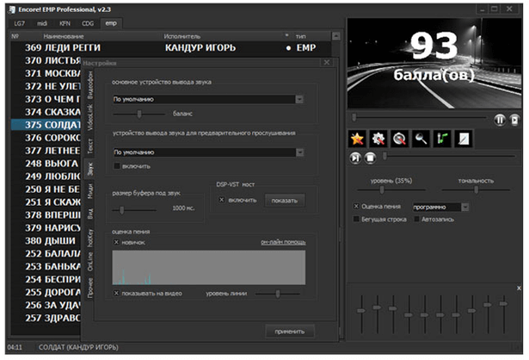Screen dimensions: 529x360
Task: Open preview audio output device dropdown
Action: 298,152
